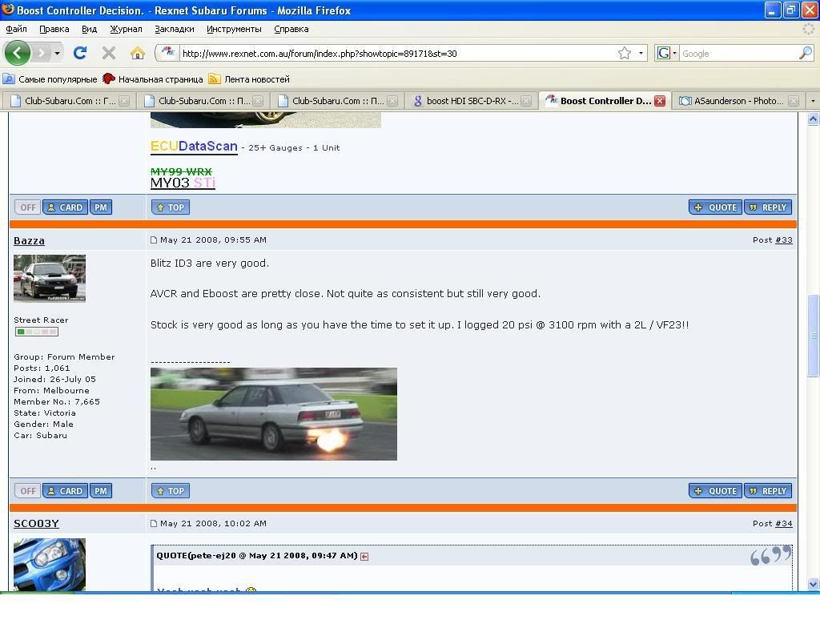Go to the home page
The height and width of the screenshot is (636, 820).
click(138, 53)
